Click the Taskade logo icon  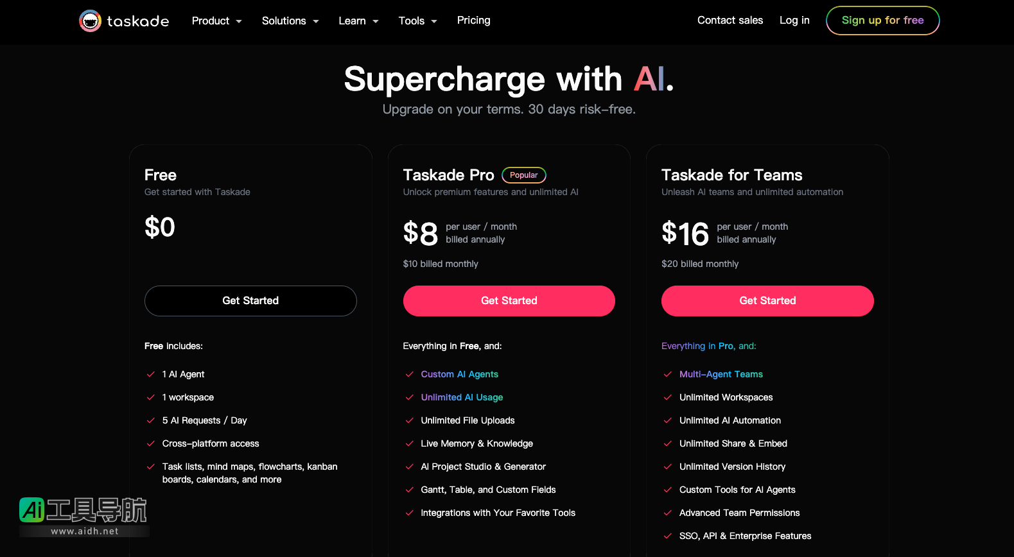click(90, 21)
